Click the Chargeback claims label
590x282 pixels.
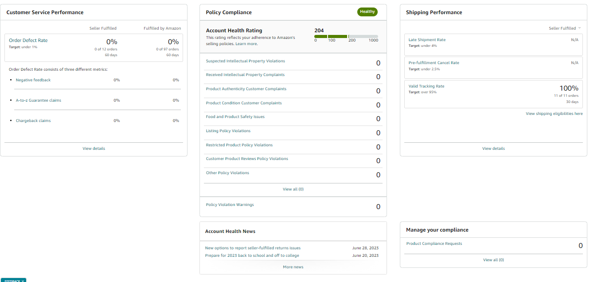click(33, 121)
